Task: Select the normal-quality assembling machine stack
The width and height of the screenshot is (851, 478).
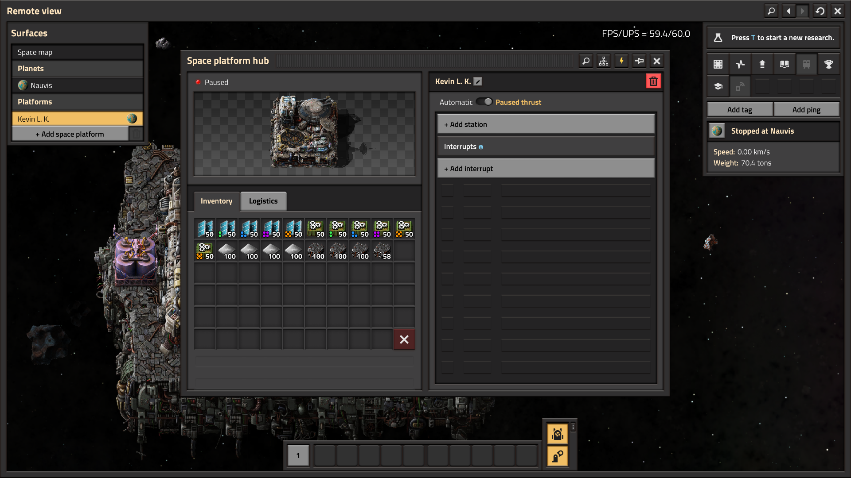Action: (316, 229)
